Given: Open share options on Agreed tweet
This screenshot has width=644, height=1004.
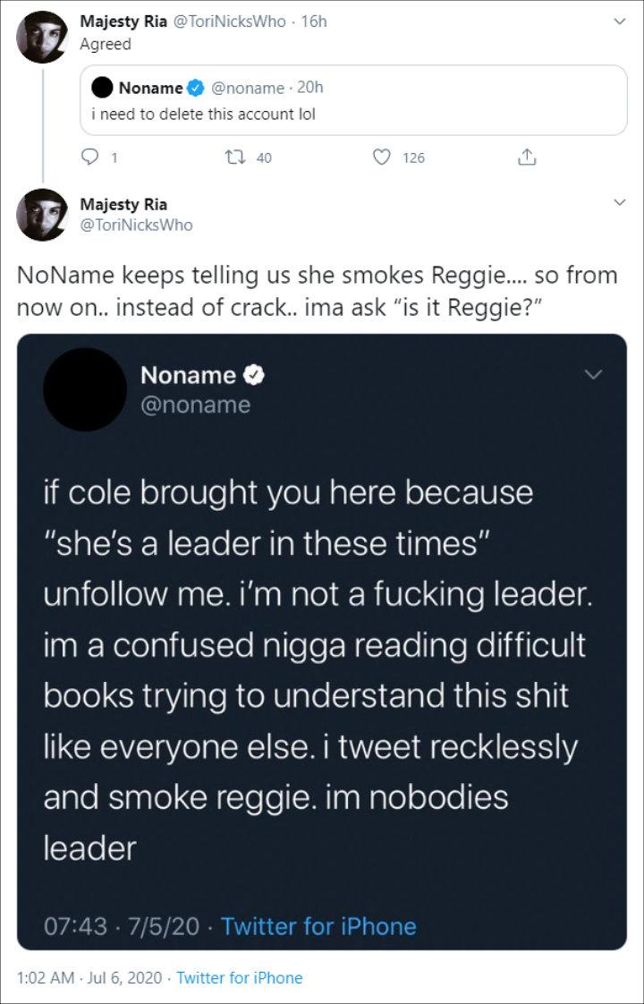Looking at the screenshot, I should (x=527, y=158).
